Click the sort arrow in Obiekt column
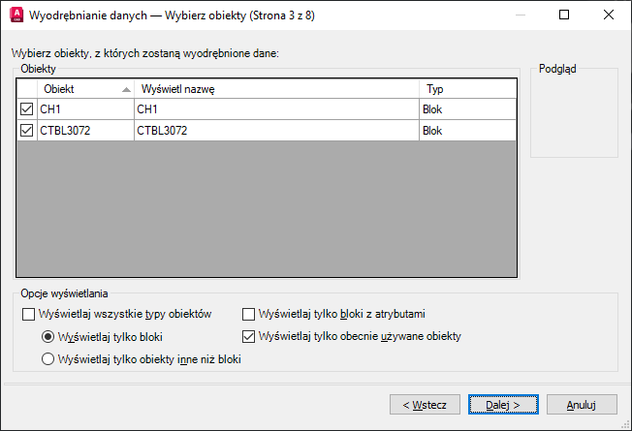The image size is (632, 431). [126, 89]
